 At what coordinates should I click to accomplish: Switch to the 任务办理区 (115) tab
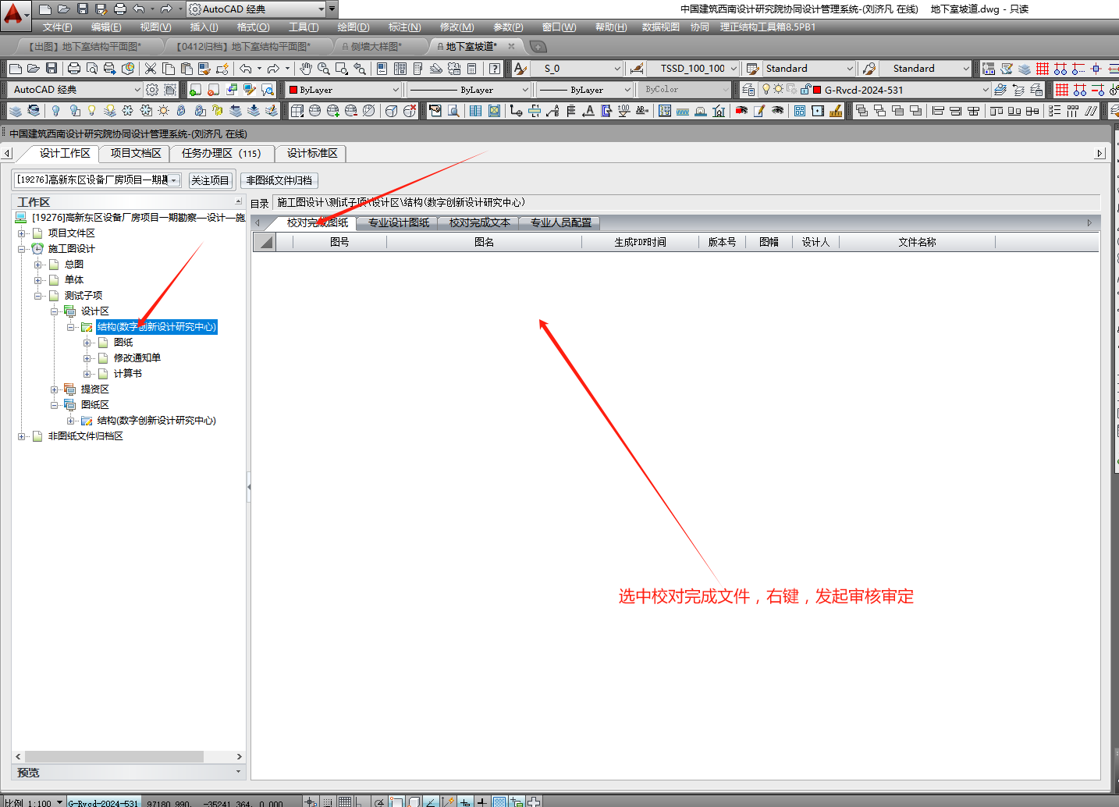[222, 154]
